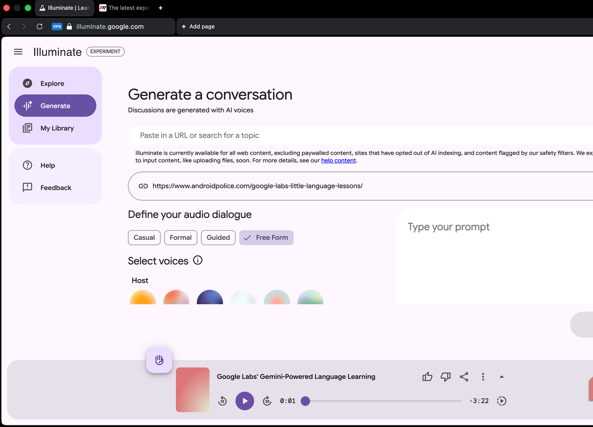Go to the Explore section
The image size is (593, 427).
click(52, 84)
